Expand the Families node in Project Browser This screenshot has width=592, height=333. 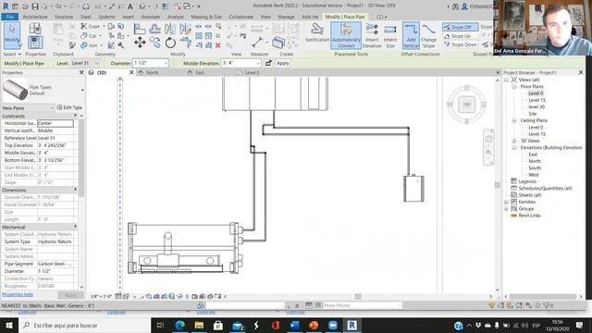[x=506, y=202]
